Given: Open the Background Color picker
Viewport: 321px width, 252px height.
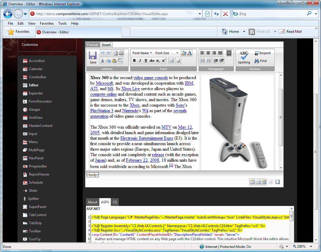Looking at the screenshot, I should point(184,53).
